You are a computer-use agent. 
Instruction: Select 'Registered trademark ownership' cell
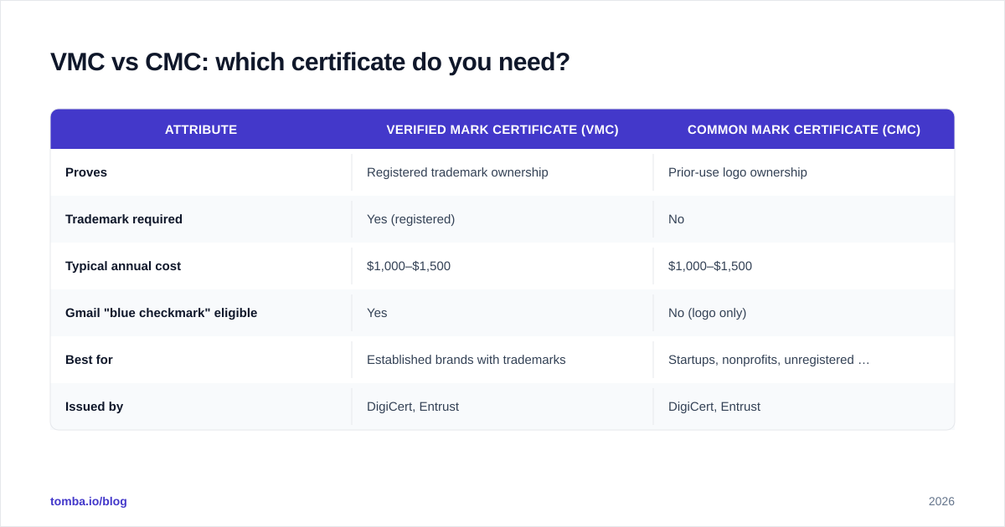[x=457, y=172]
